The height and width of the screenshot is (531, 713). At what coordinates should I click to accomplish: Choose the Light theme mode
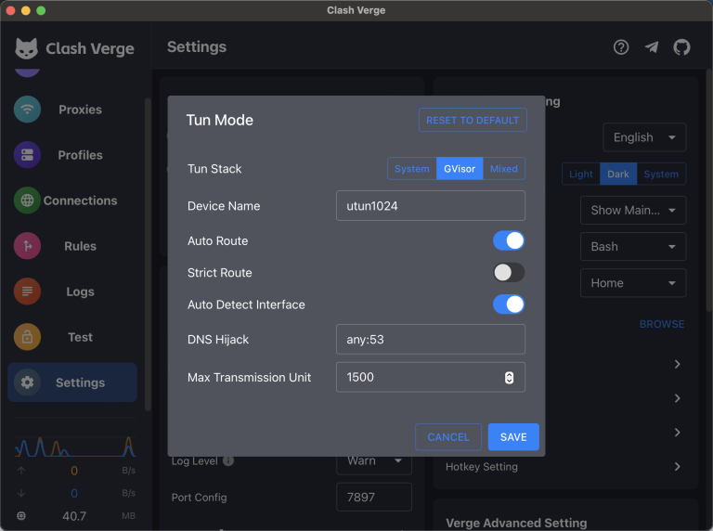tap(580, 174)
